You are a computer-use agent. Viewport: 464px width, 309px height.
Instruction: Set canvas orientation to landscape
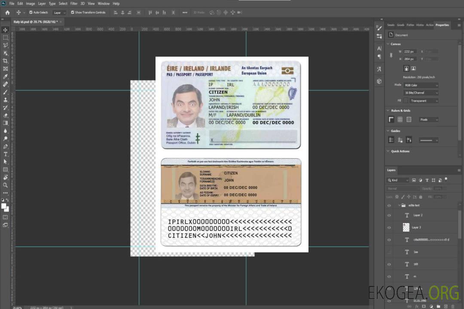(x=413, y=68)
